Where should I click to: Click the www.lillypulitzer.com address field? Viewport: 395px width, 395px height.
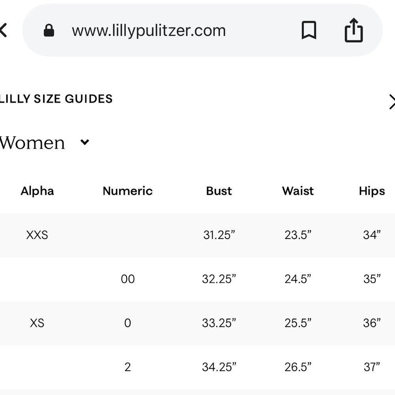tap(149, 30)
